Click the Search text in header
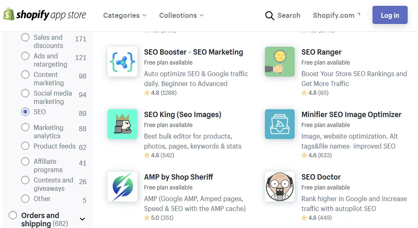Screen dimensions: 418x228 coord(289,15)
